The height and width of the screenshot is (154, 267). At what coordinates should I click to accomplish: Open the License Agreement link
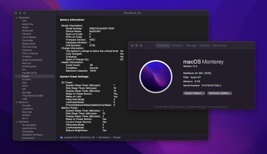click(218, 107)
